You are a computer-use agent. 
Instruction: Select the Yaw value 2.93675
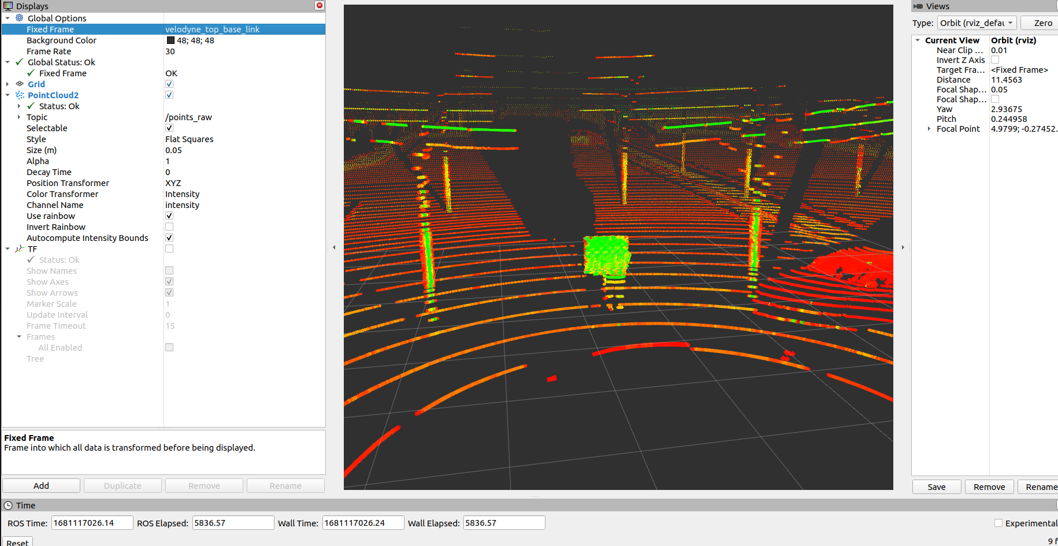pyautogui.click(x=1006, y=109)
